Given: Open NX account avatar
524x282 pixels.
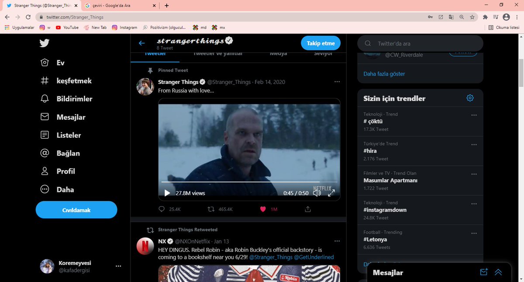Looking at the screenshot, I should [x=145, y=246].
